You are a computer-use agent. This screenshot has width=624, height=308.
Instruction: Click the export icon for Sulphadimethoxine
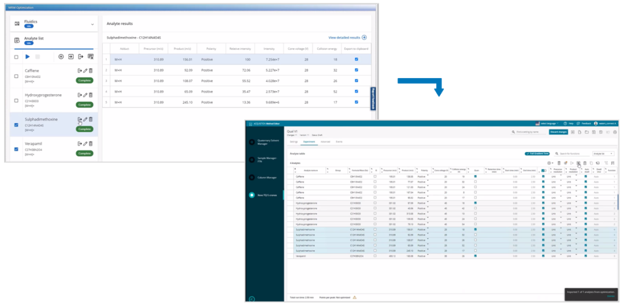[x=80, y=120]
